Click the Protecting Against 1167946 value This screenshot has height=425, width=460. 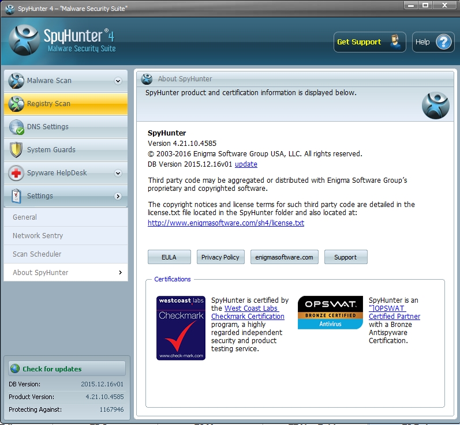(111, 409)
